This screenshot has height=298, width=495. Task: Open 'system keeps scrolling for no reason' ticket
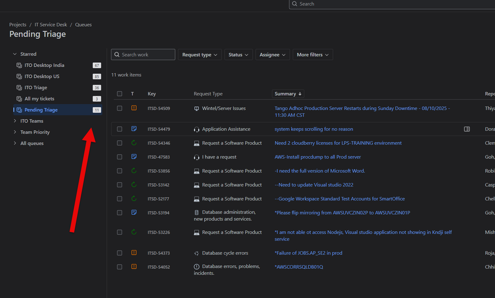[x=314, y=129]
